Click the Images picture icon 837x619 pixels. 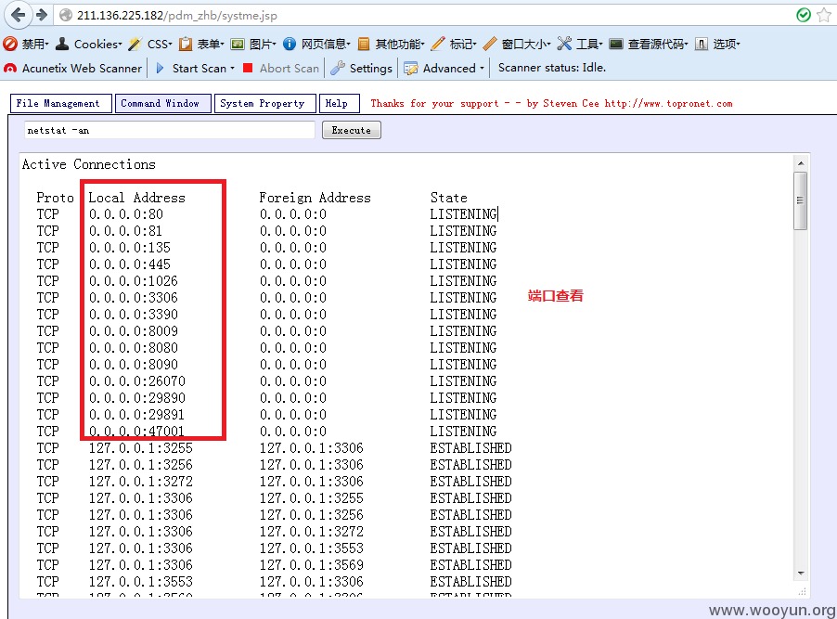[x=237, y=44]
